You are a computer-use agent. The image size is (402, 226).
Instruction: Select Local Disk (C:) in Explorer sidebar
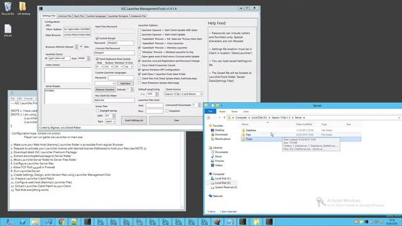click(x=222, y=178)
